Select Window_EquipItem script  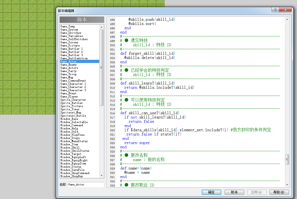click(80, 164)
